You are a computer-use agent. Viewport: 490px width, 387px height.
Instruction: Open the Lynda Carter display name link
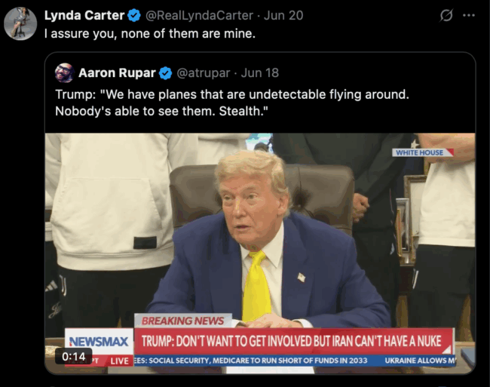(x=84, y=15)
